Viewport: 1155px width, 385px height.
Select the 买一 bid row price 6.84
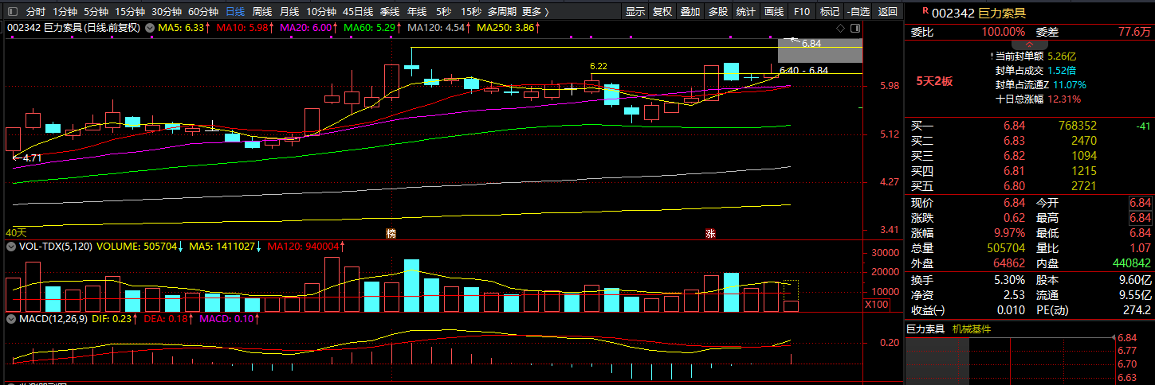1014,126
